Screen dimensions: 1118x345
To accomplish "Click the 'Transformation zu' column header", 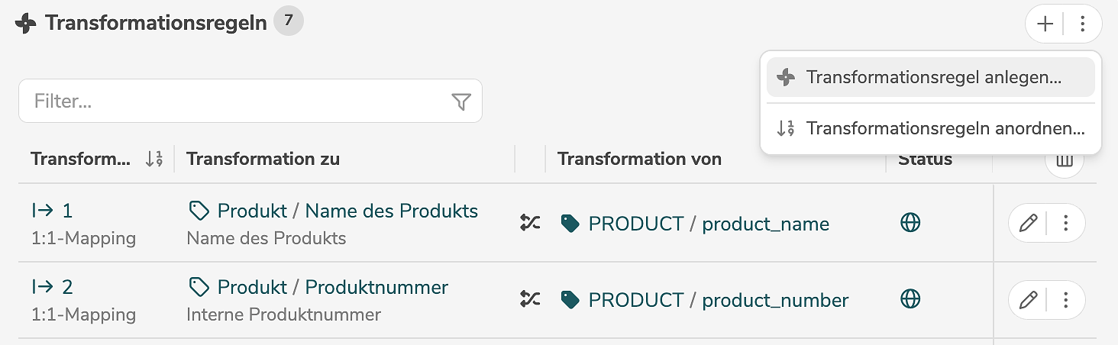I will (263, 159).
